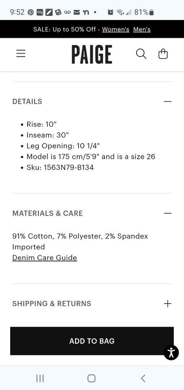Screen dimensions: 184x390
Task: Expand Shipping & Returns plus icon
Action: [x=168, y=303]
